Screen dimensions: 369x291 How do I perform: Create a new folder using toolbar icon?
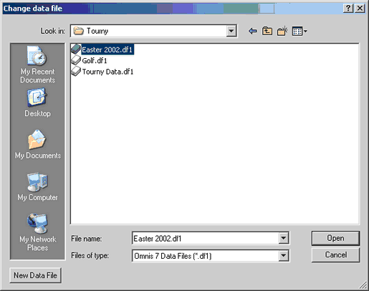282,31
